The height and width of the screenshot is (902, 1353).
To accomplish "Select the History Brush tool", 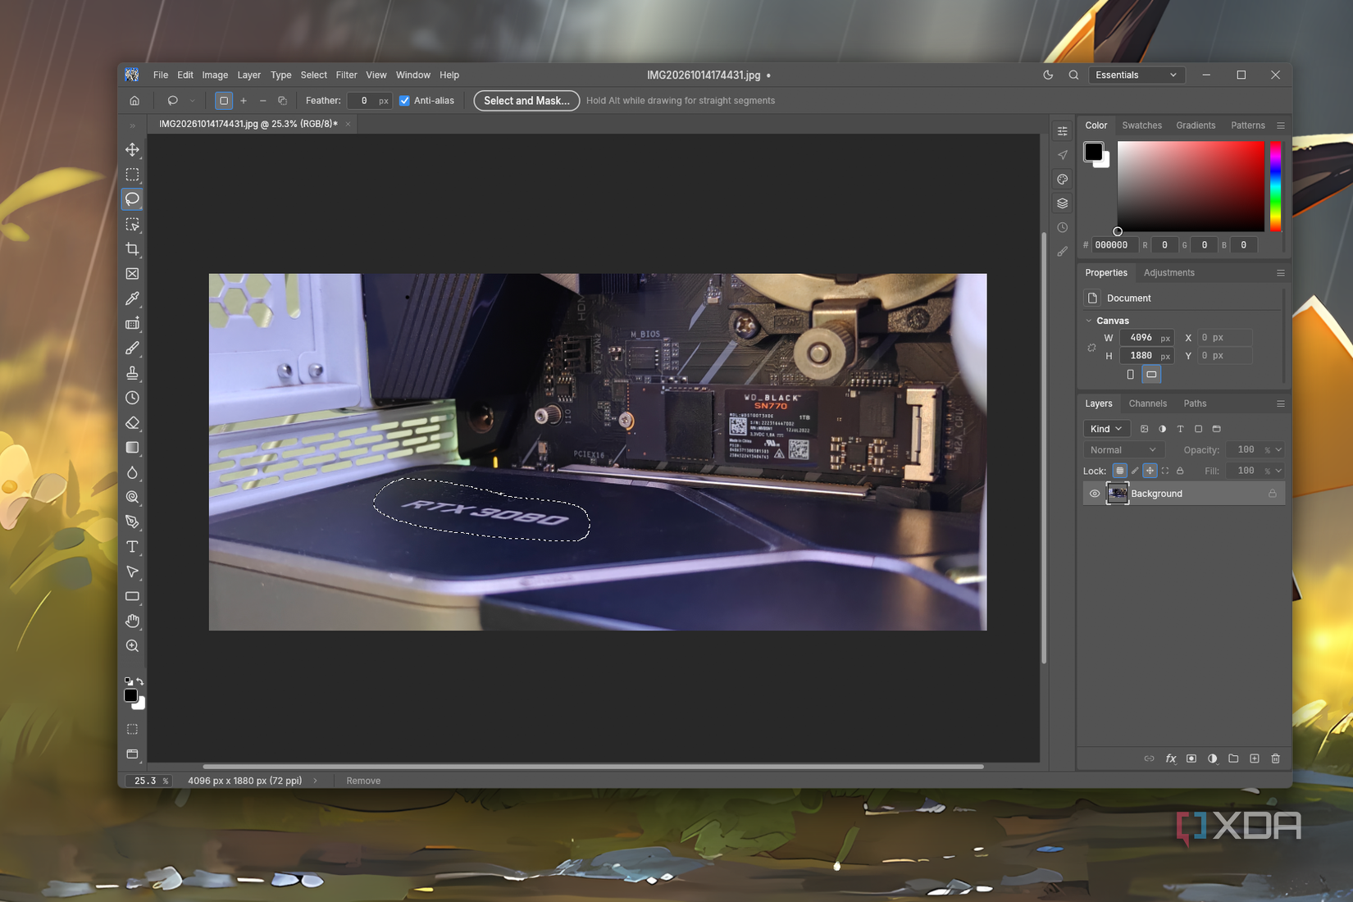I will click(x=132, y=398).
